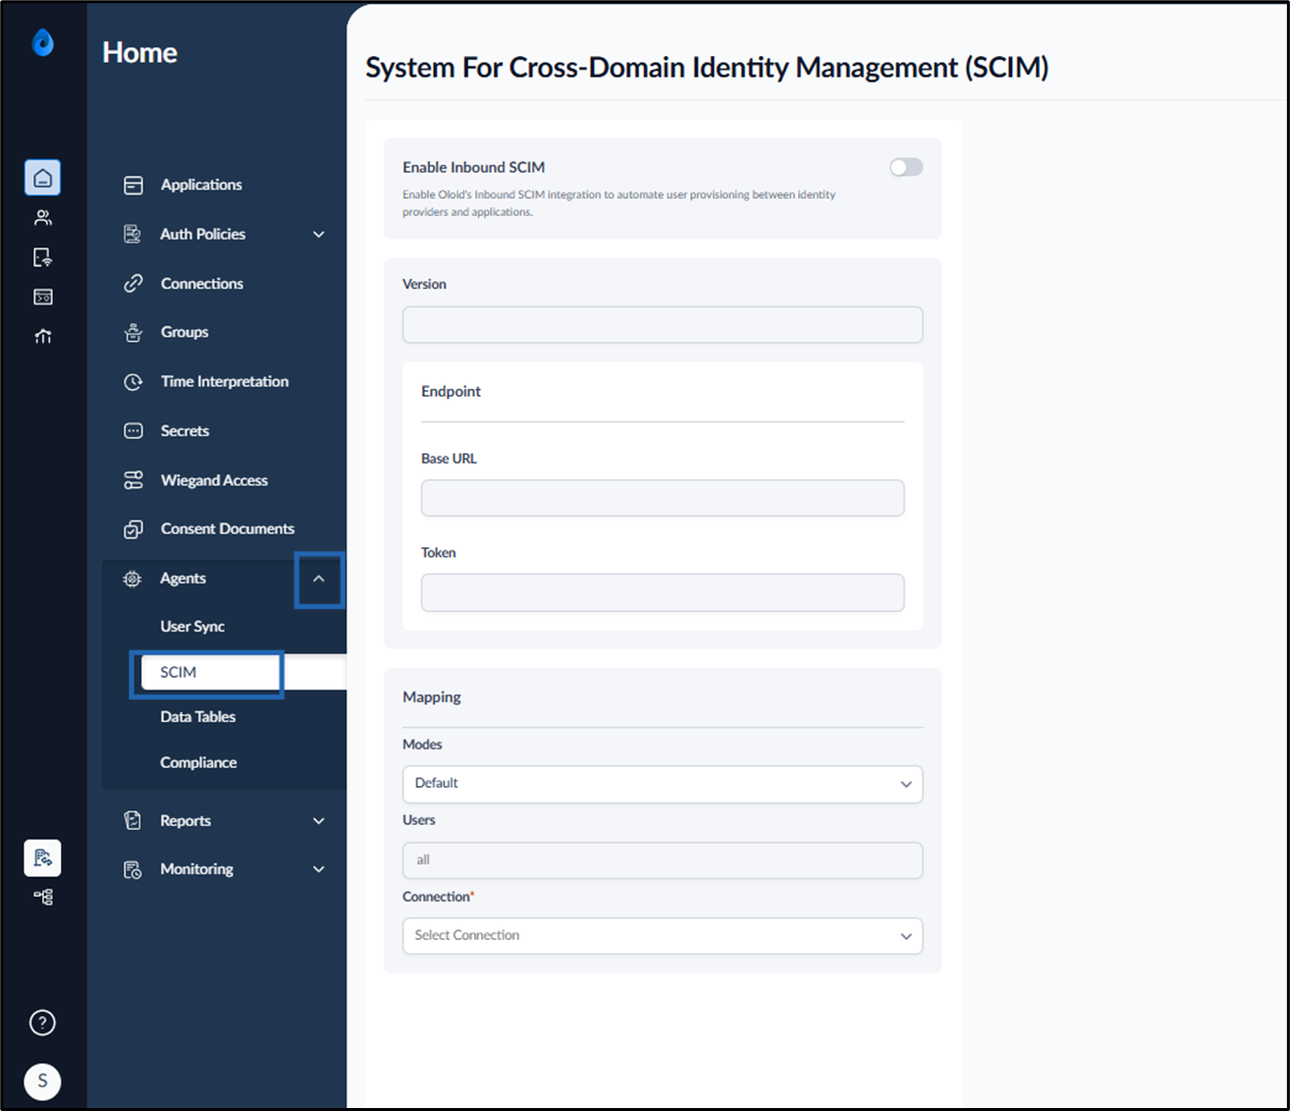Click the Reports document icon
This screenshot has height=1111, width=1290.
[133, 820]
